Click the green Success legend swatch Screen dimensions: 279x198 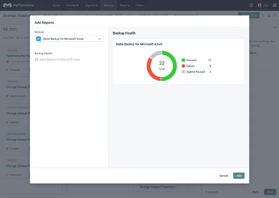coord(183,60)
